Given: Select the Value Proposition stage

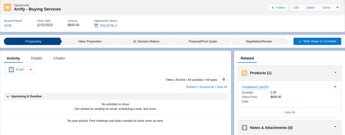Looking at the screenshot, I should coord(90,41).
